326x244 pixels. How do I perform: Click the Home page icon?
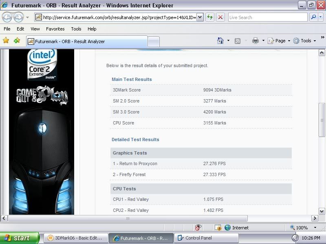tap(220, 41)
